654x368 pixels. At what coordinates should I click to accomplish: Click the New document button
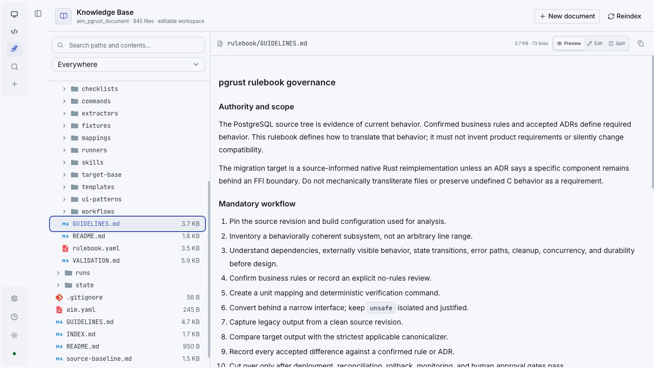click(x=567, y=16)
